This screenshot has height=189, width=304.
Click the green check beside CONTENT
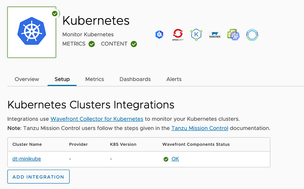click(134, 44)
